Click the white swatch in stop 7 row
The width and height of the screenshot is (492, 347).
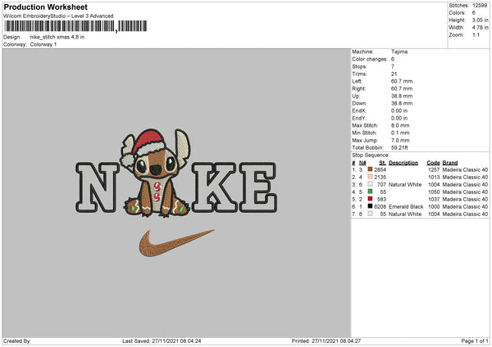tap(370, 214)
